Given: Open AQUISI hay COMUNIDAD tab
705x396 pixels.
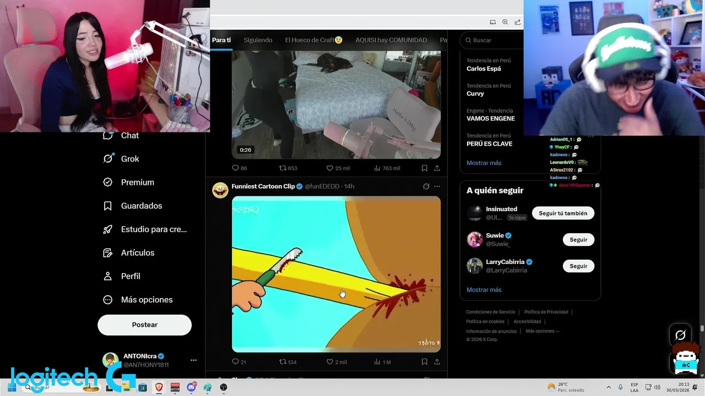Looking at the screenshot, I should (391, 40).
